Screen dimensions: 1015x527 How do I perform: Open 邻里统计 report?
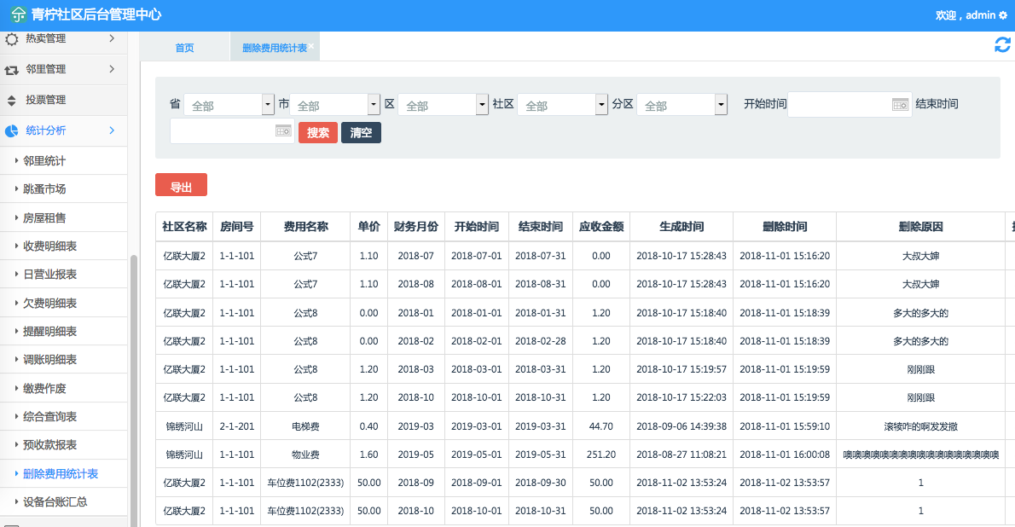coord(63,160)
